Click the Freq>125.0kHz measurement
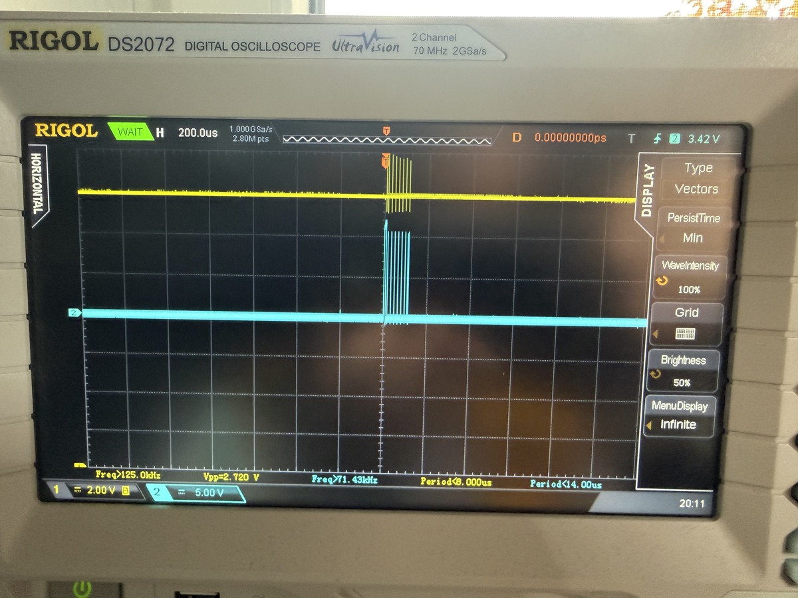798x598 pixels. tap(128, 475)
